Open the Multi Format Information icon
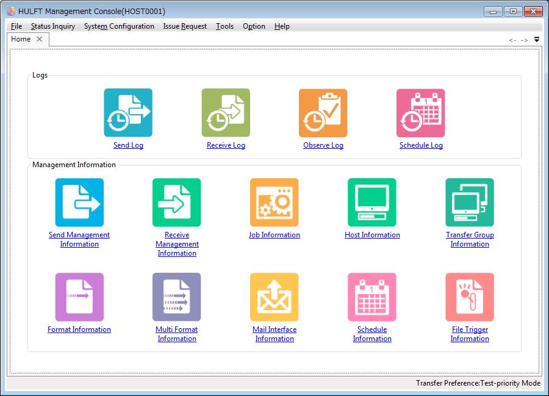 pos(177,297)
